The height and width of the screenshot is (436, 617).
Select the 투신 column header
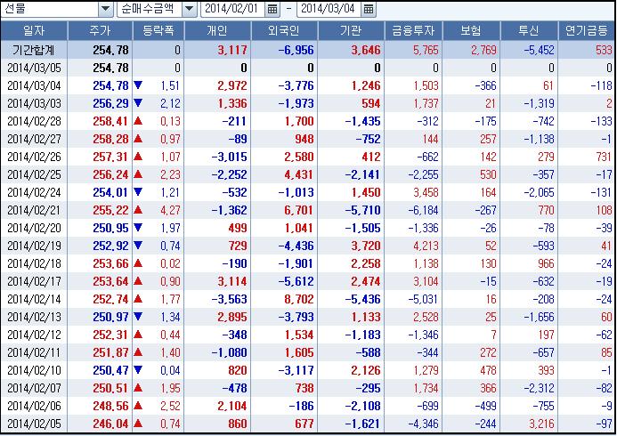click(x=529, y=30)
